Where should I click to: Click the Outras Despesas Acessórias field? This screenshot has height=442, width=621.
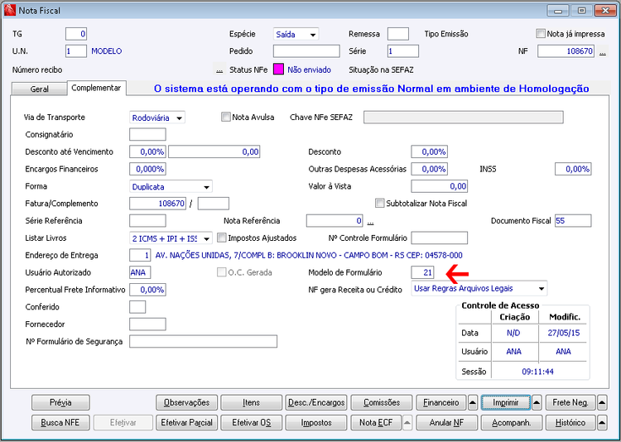click(x=429, y=169)
